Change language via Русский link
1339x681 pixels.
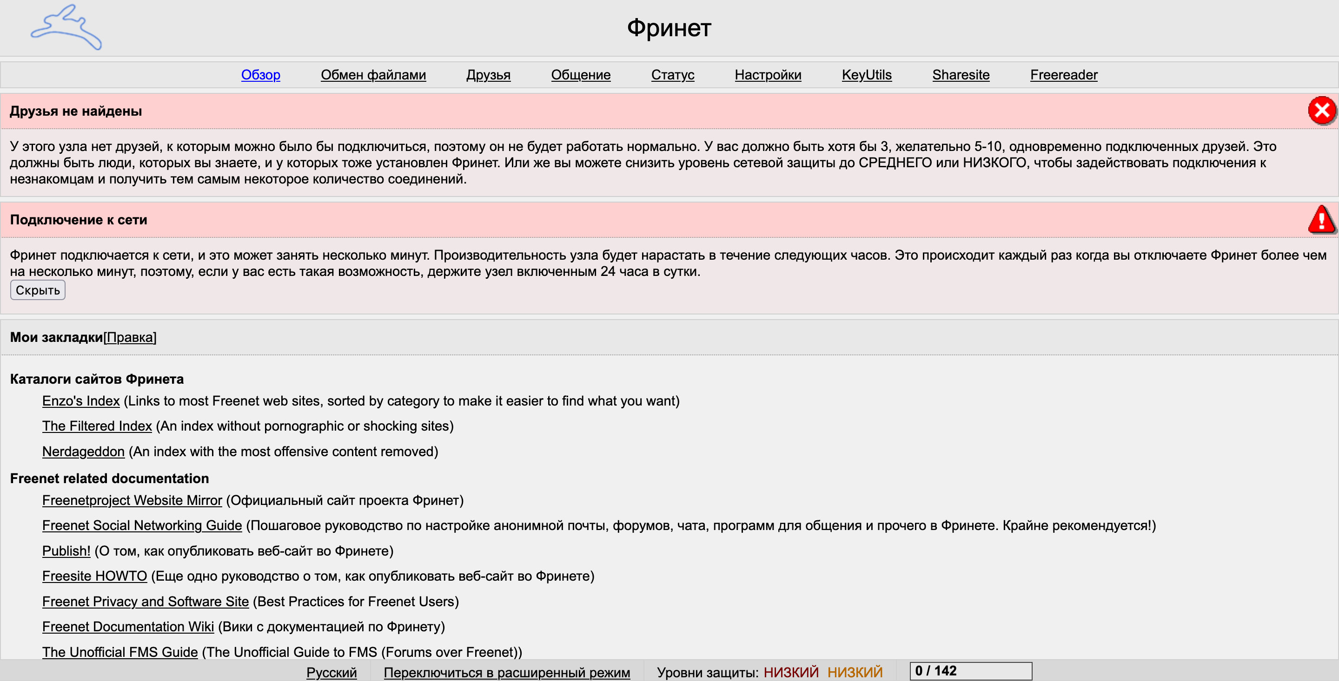coord(331,672)
